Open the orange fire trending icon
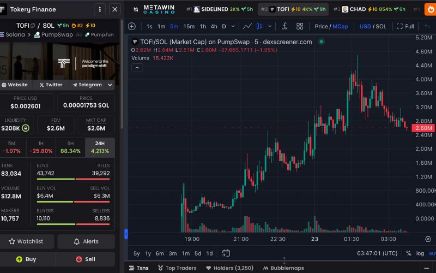 click(430, 9)
